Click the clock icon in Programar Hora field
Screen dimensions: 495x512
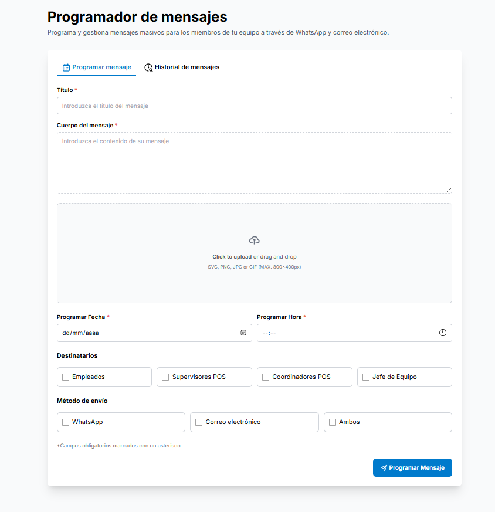[x=442, y=333]
